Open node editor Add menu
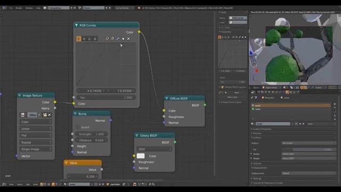The width and height of the screenshot is (341, 192). [28, 185]
